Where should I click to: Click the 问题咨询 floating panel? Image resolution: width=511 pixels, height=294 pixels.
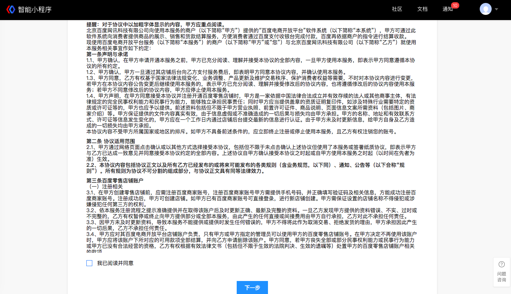coord(502,271)
